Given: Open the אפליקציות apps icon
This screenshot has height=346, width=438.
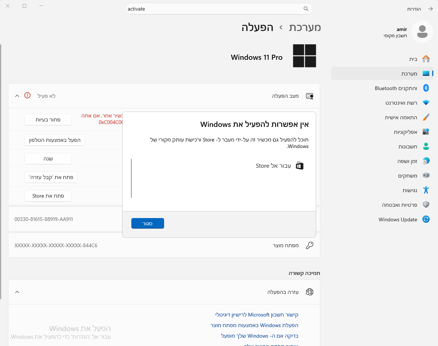Looking at the screenshot, I should coord(426,132).
